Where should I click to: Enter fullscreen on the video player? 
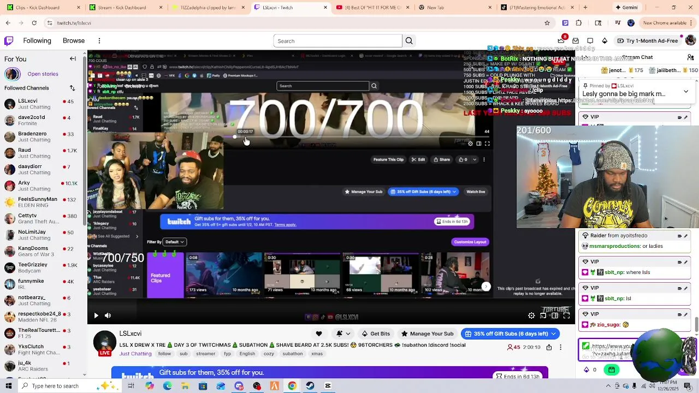point(566,315)
